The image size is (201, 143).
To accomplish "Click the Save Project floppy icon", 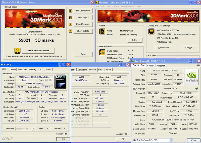I will coord(71,18).
